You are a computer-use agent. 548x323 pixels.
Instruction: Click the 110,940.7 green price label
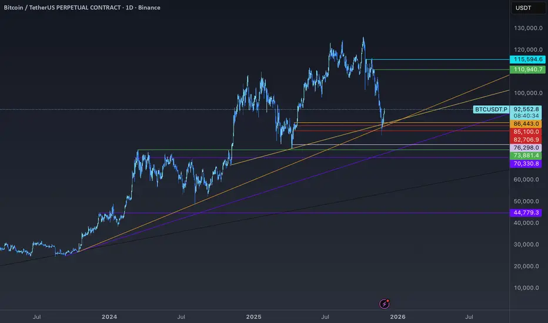tap(528, 69)
